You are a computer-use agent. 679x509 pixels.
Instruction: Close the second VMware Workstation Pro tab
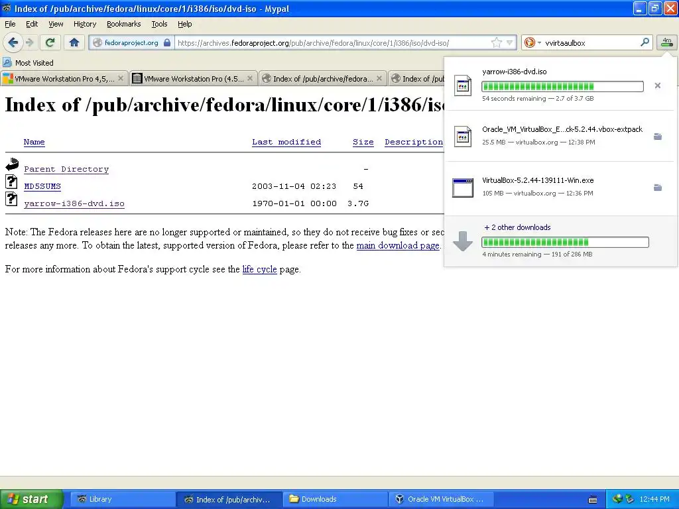[250, 78]
